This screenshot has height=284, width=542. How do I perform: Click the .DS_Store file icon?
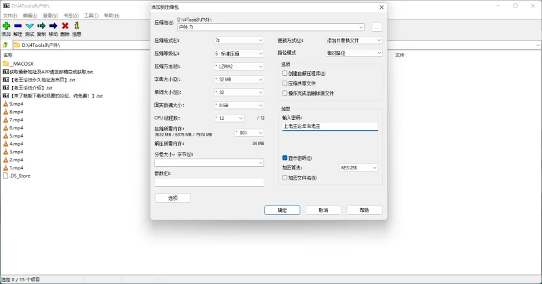pyautogui.click(x=5, y=176)
